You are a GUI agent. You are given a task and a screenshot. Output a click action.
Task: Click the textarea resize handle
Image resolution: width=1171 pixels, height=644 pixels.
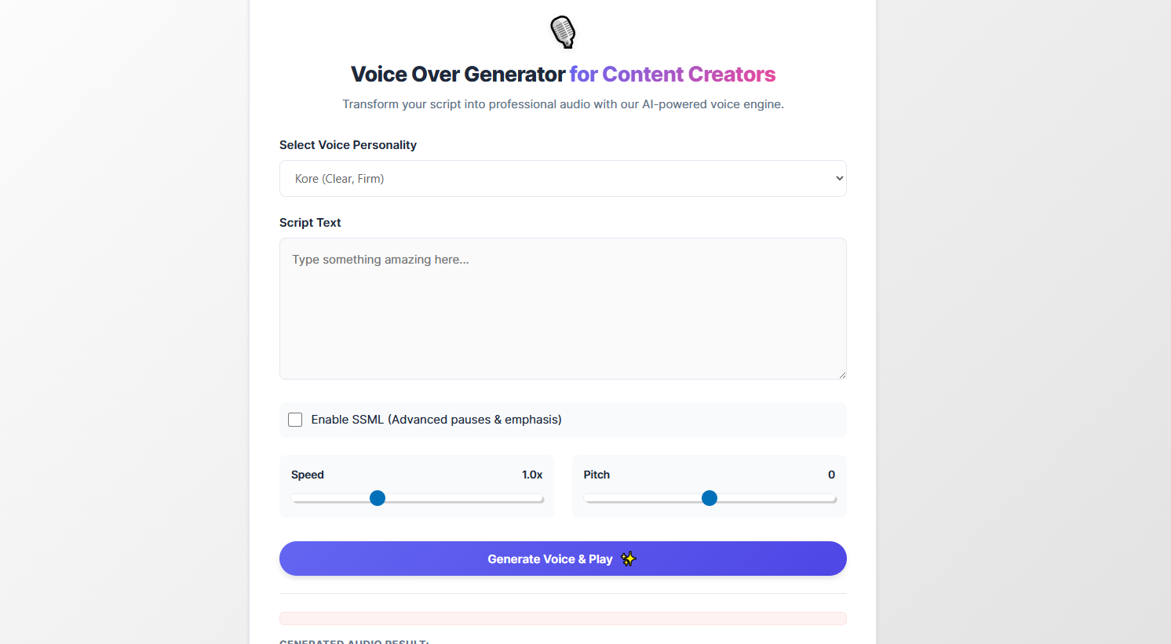pos(842,375)
